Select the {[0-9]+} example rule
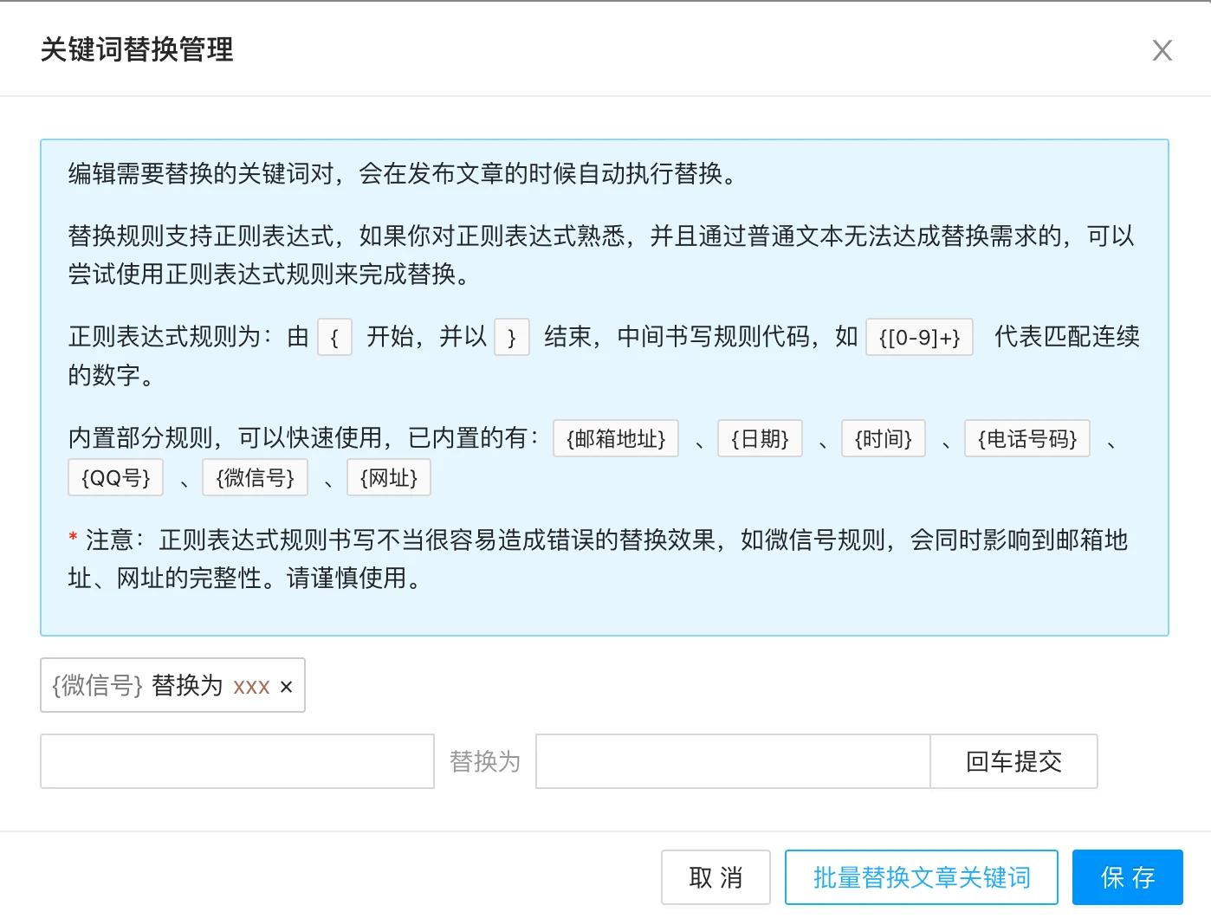1211x918 pixels. click(919, 337)
